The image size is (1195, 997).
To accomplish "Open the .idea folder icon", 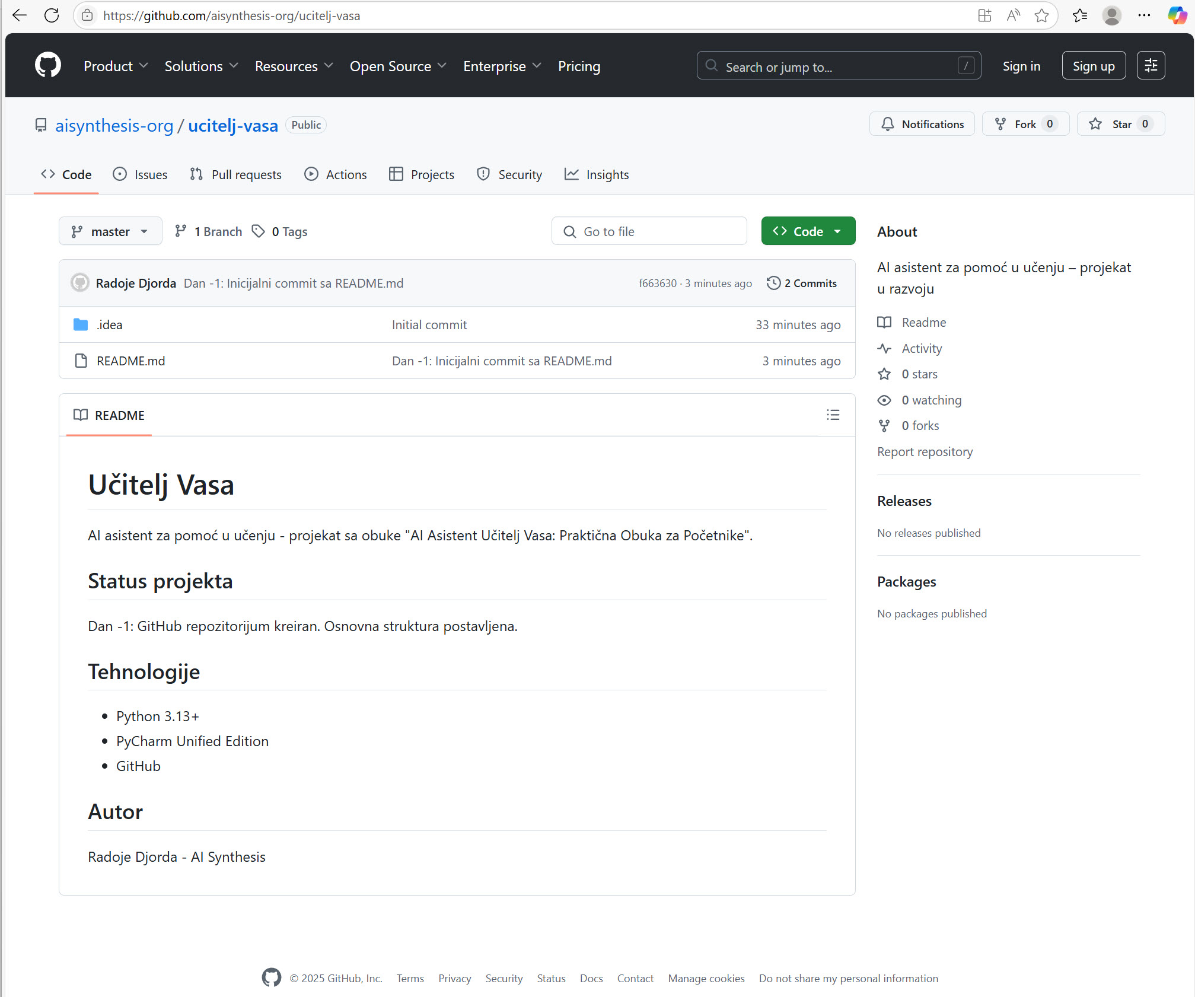I will point(79,324).
